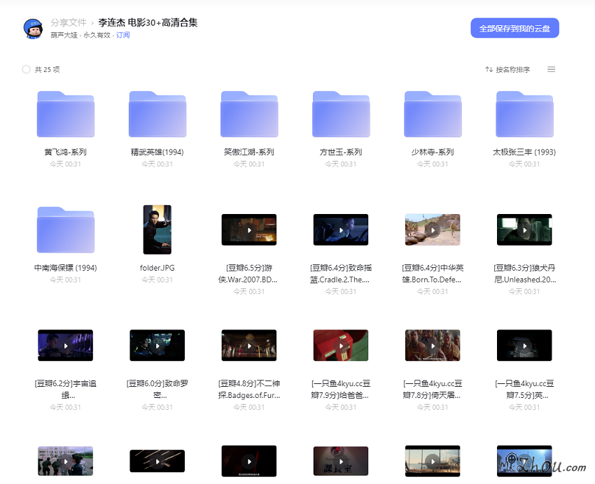This screenshot has height=484, width=595.
Task: Open the 方世玉-系列 folder icon
Action: tap(341, 114)
